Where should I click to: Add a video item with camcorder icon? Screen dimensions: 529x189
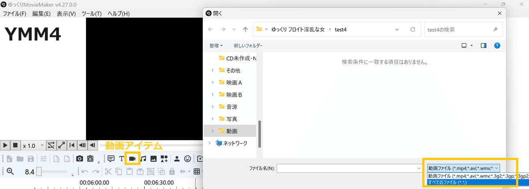132,159
